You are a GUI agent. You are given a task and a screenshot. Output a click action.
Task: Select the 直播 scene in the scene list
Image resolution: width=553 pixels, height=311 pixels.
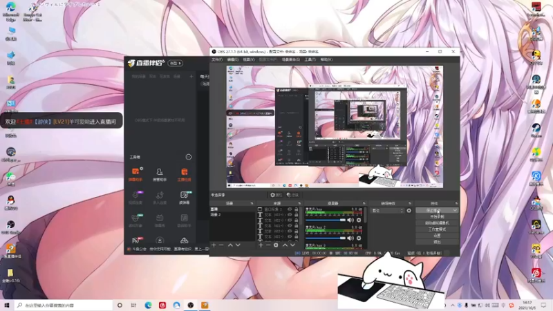232,209
